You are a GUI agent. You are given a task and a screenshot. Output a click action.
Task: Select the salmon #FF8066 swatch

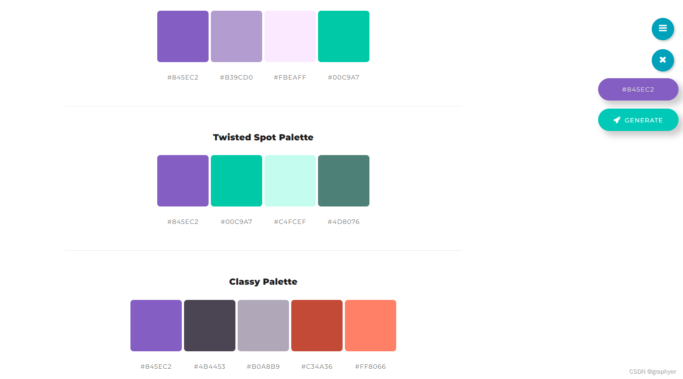pos(370,325)
